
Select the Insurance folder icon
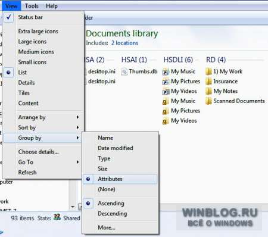(x=208, y=82)
